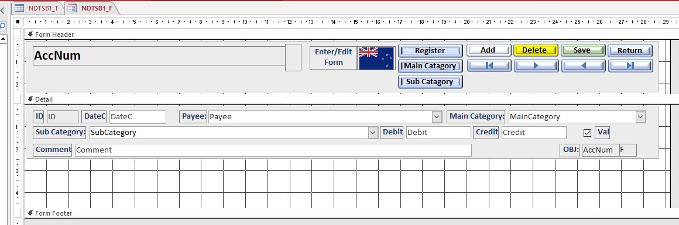
Task: Click the NDTSB1_T table tab icon
Action: pyautogui.click(x=19, y=8)
